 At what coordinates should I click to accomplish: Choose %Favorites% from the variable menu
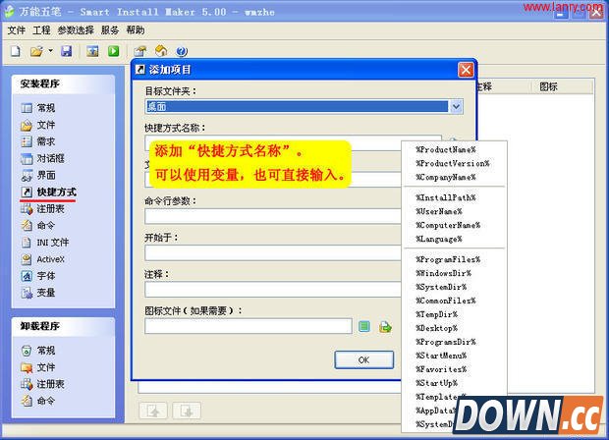441,369
